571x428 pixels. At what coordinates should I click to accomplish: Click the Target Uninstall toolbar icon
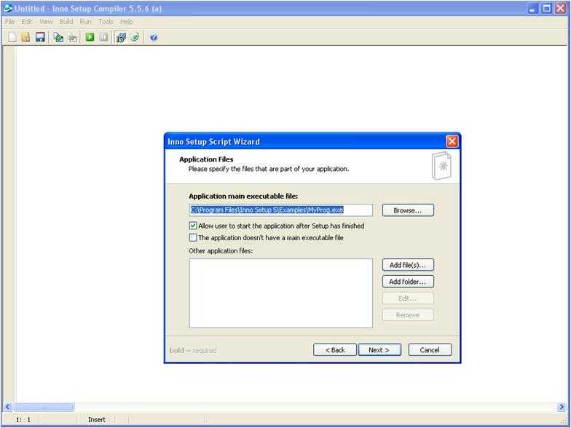(135, 37)
